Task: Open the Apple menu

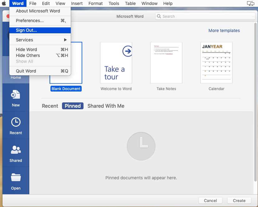Action: pos(4,3)
